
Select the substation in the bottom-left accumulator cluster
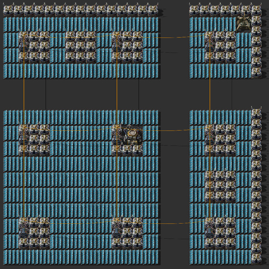click(x=24, y=232)
